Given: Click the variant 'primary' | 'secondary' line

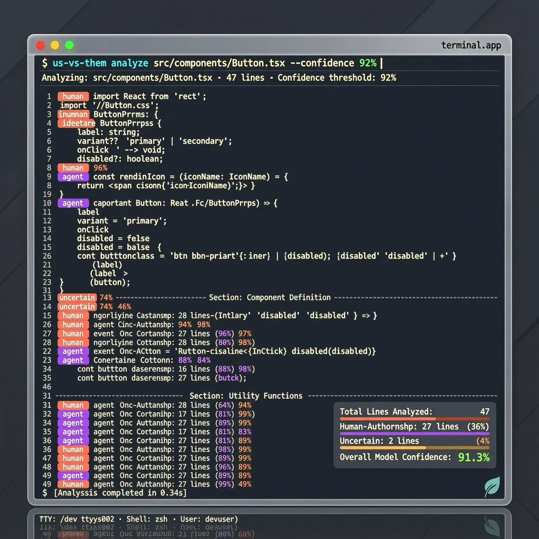Looking at the screenshot, I should click(155, 141).
